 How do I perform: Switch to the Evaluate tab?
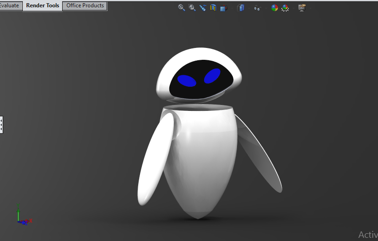pyautogui.click(x=10, y=5)
